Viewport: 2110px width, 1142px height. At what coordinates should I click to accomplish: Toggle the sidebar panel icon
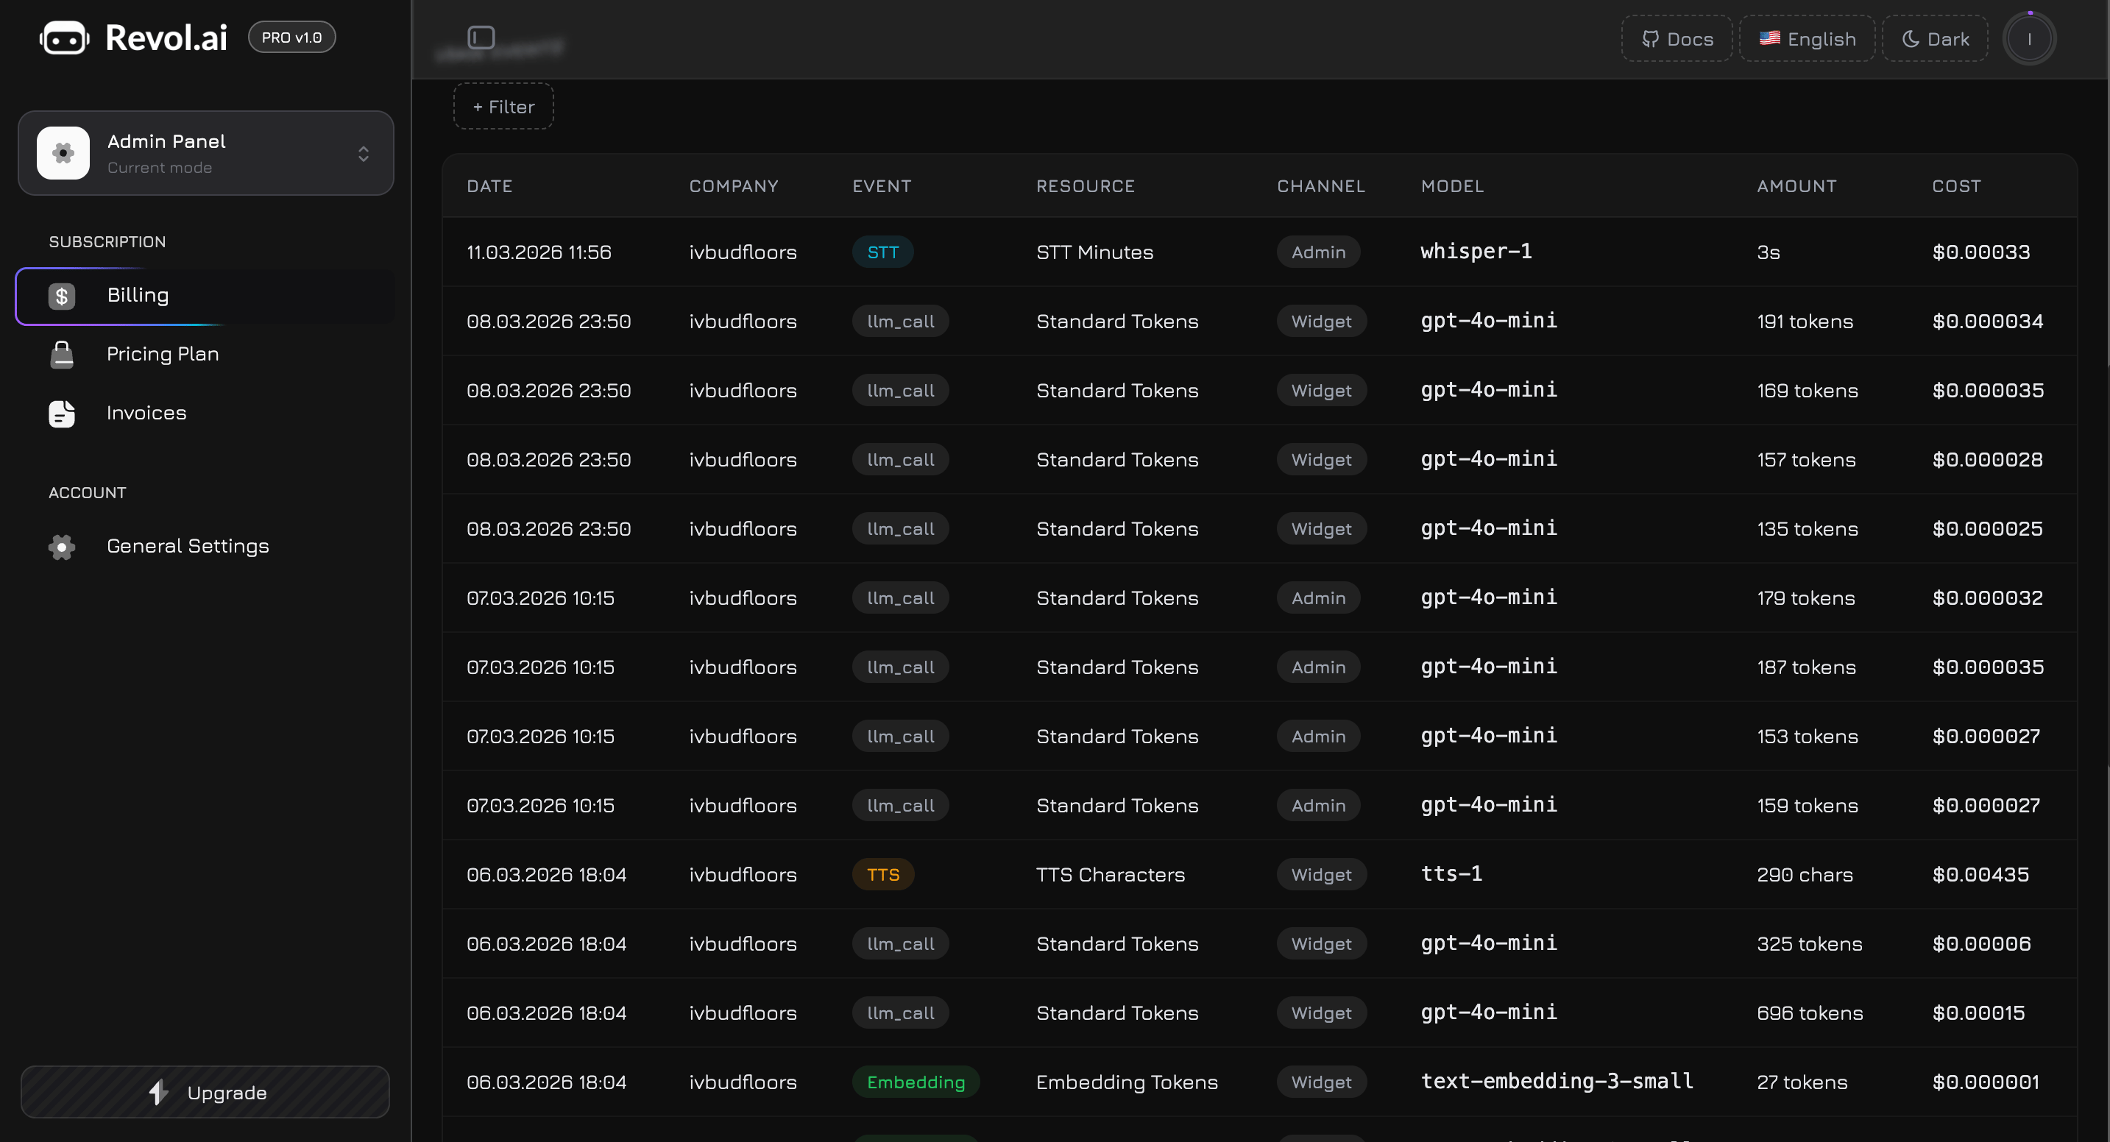481,37
